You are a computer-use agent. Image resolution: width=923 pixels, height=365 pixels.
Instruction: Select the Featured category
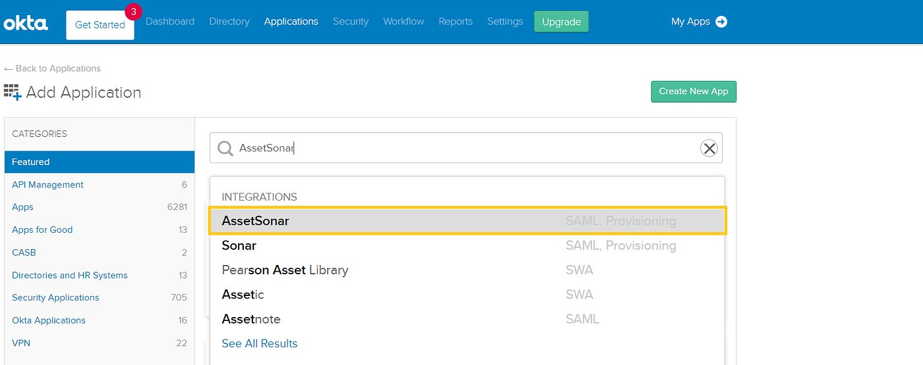pos(100,162)
